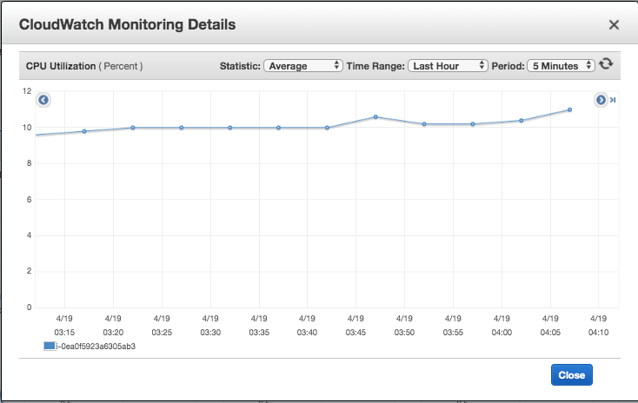
Task: Click the 04:10 time axis label
Action: point(599,333)
